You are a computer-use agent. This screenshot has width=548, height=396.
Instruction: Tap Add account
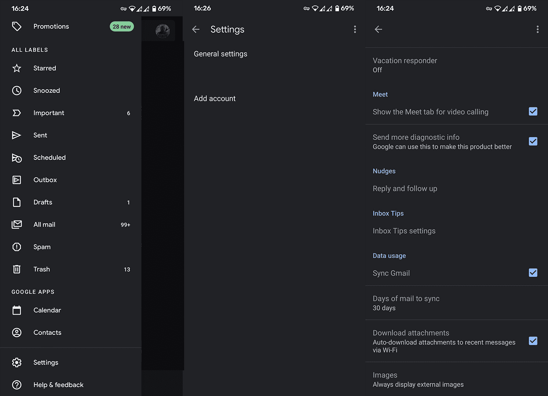point(215,99)
